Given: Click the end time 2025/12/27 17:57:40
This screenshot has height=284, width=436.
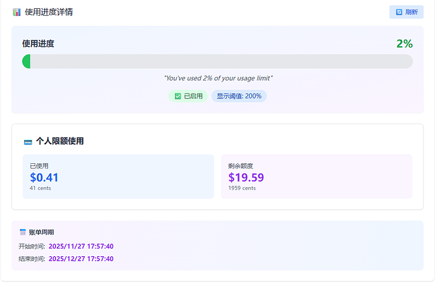Looking at the screenshot, I should [x=81, y=259].
